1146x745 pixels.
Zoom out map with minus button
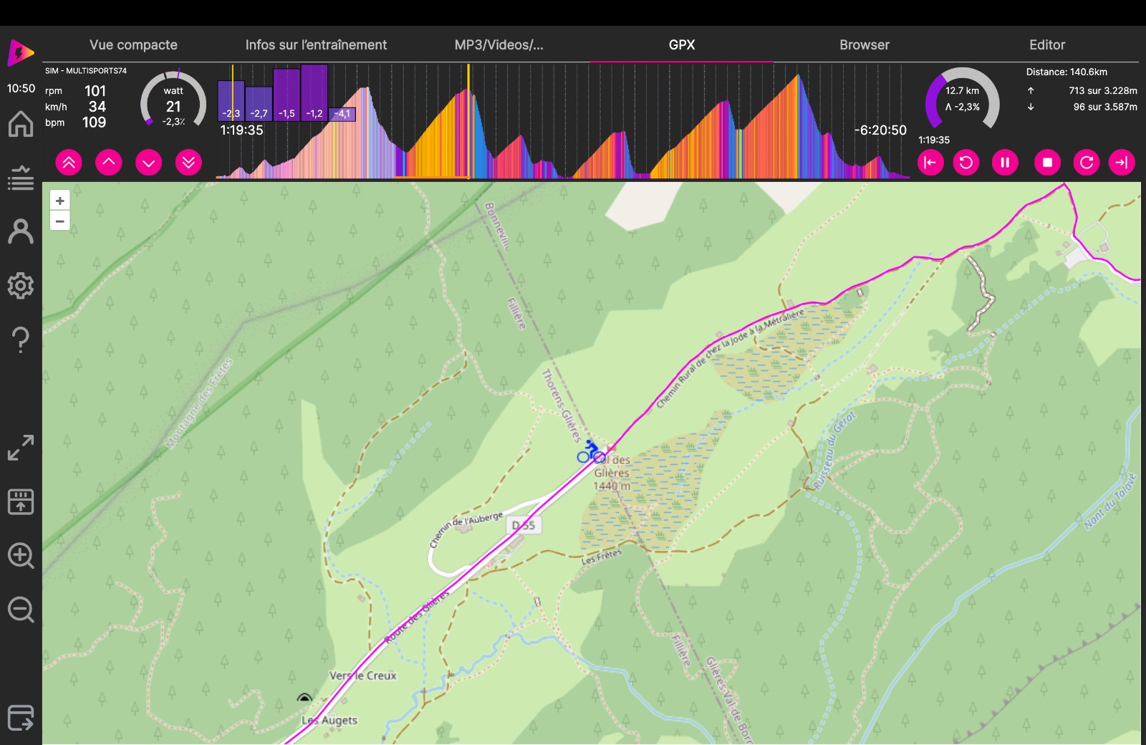(x=60, y=221)
